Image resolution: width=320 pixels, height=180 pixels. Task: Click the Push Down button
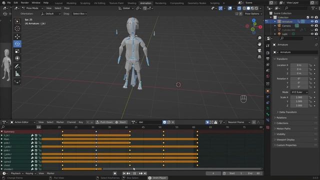[x=104, y=122]
